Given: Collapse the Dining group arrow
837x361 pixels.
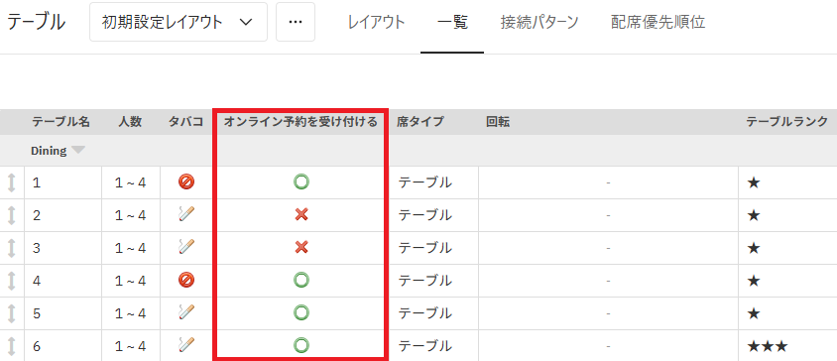Looking at the screenshot, I should pos(78,151).
